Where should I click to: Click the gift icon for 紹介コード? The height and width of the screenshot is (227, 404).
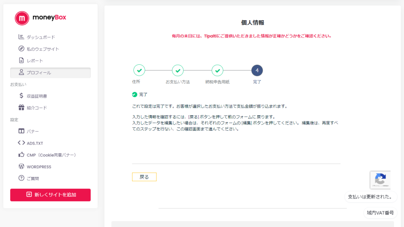pyautogui.click(x=21, y=108)
